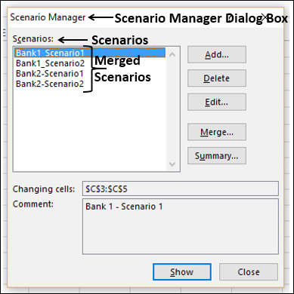Click the scenarios list scrollbar track
Screen dimensions: 294x294
tap(172, 109)
